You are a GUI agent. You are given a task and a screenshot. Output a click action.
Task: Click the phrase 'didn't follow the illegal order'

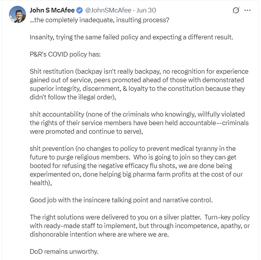point(72,97)
